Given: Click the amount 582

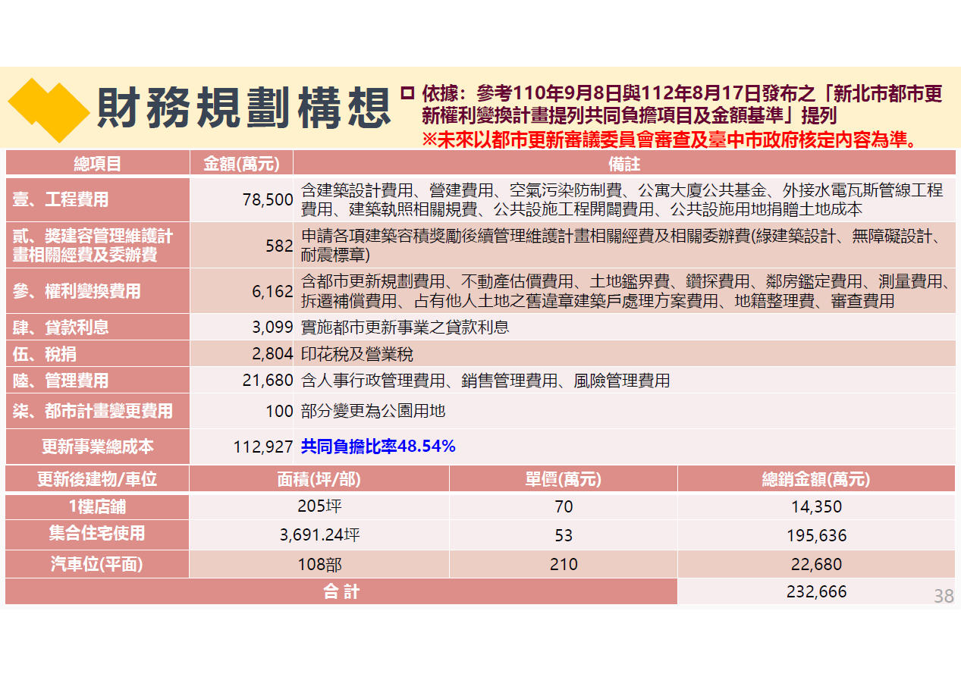Looking at the screenshot, I should (279, 246).
